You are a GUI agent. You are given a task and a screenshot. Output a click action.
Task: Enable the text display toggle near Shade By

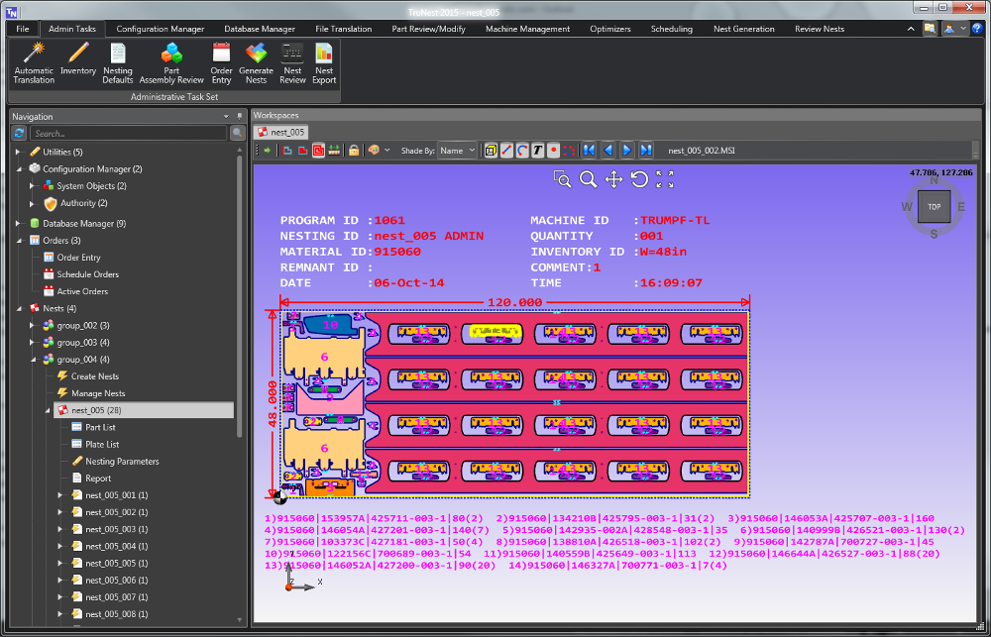pos(537,150)
